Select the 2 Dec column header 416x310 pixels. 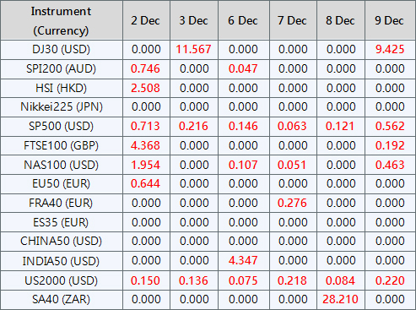click(145, 21)
